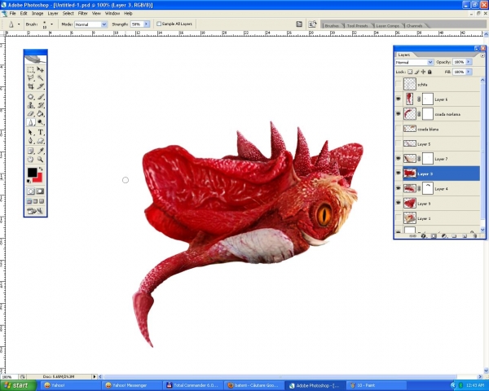Toggle lock transparent pixels in Layers
489x391 pixels.
[410, 72]
